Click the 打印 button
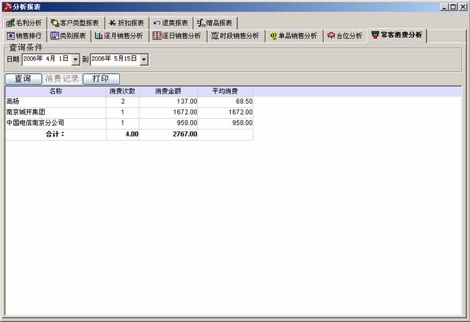The image size is (470, 322). click(x=101, y=79)
